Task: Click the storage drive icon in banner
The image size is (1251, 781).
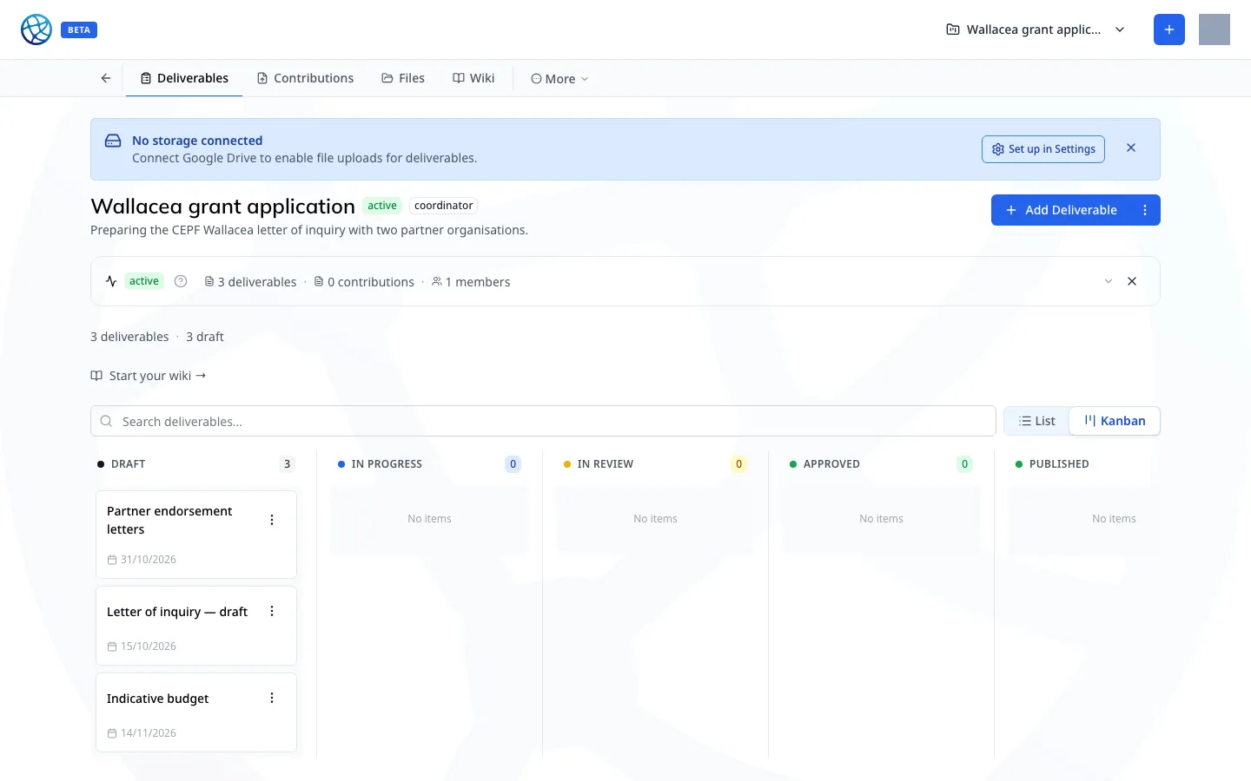Action: (113, 141)
